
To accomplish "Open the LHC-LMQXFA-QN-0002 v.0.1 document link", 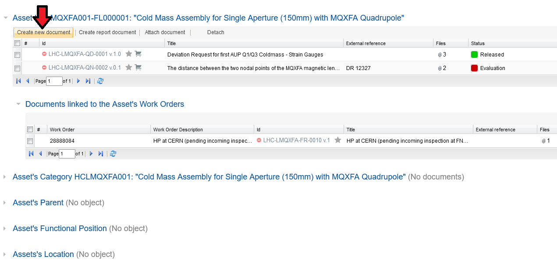I will click(85, 68).
